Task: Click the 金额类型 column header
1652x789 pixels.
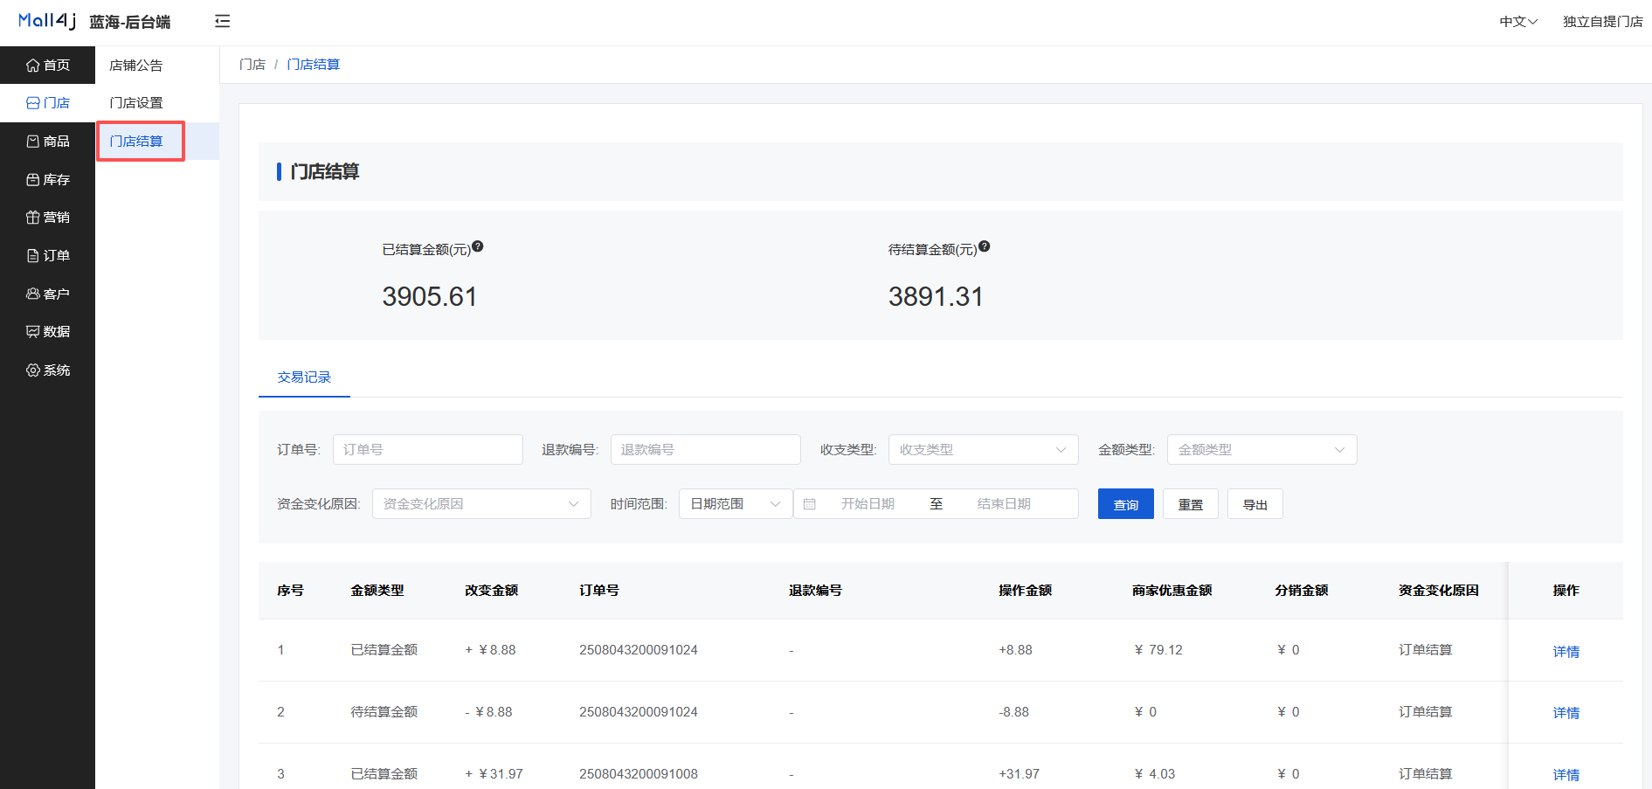Action: [x=377, y=591]
